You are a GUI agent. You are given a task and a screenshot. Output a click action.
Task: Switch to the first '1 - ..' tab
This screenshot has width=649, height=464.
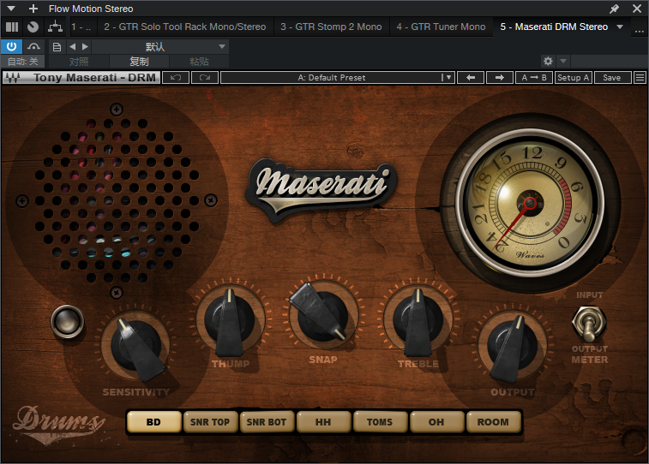pyautogui.click(x=81, y=27)
